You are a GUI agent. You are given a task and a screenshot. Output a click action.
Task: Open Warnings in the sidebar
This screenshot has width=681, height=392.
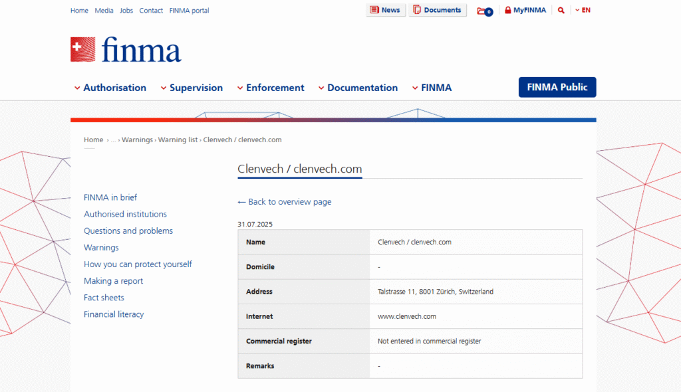tap(101, 247)
